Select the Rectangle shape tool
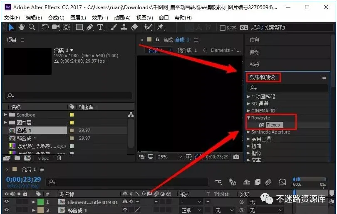 tap(79, 27)
